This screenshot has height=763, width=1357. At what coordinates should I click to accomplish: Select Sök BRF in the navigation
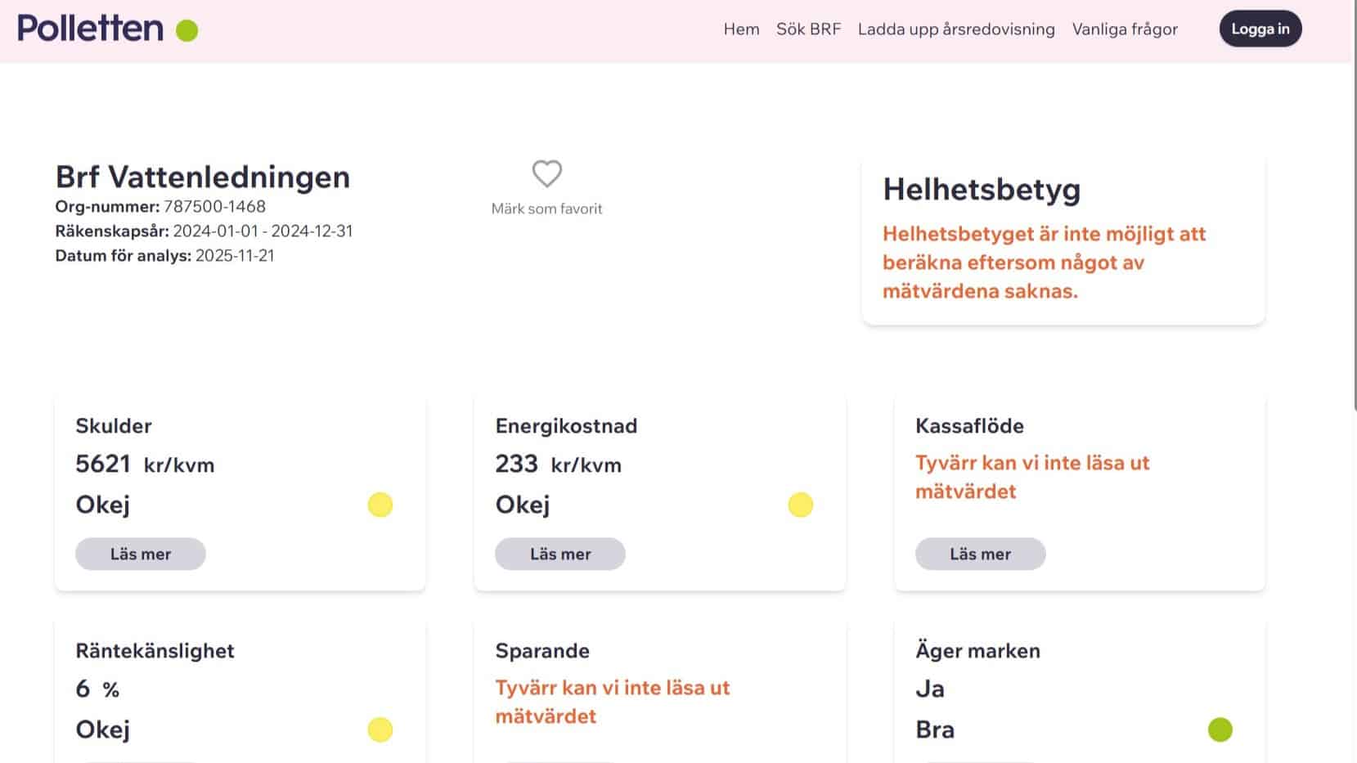click(808, 29)
